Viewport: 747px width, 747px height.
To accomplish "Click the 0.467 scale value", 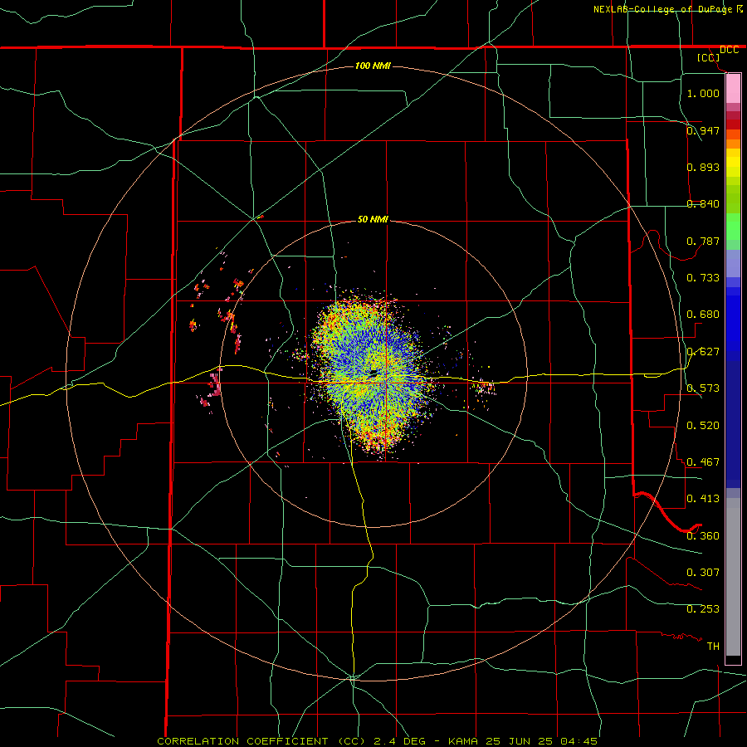I will (703, 462).
